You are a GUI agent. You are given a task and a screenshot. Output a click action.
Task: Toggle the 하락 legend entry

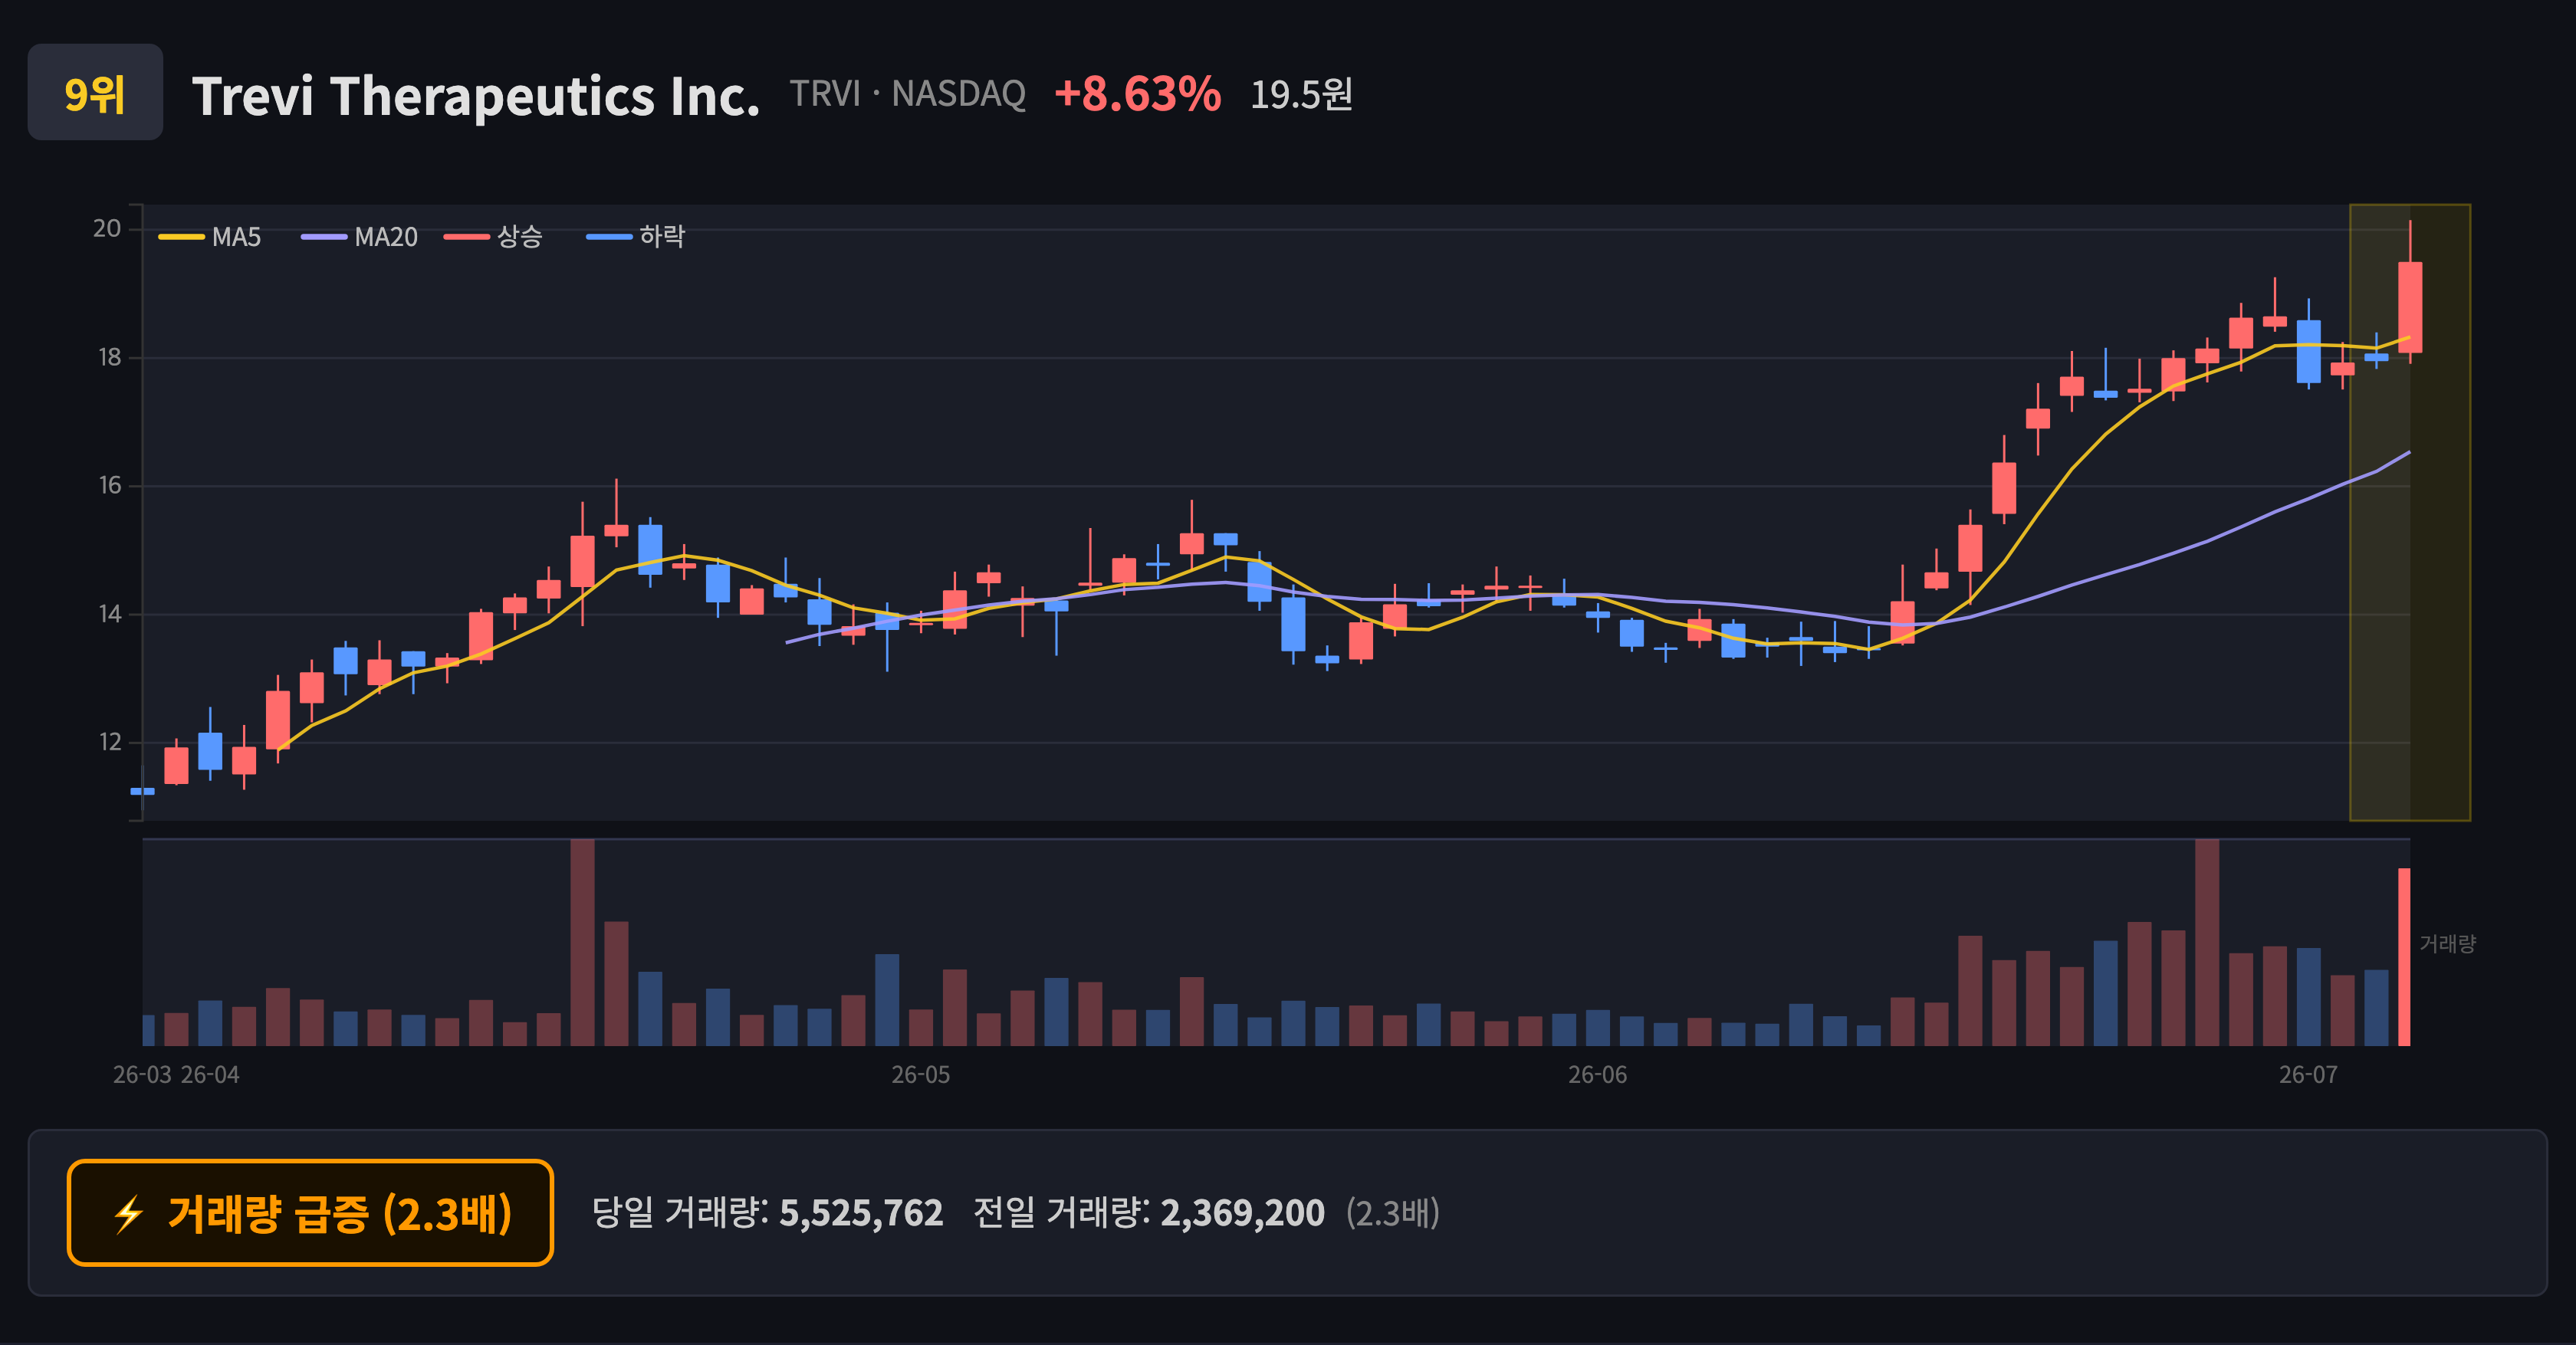click(636, 237)
